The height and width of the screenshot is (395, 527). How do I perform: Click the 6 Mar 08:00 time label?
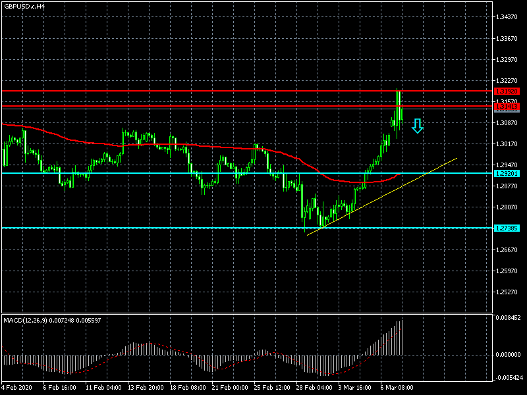tap(397, 387)
